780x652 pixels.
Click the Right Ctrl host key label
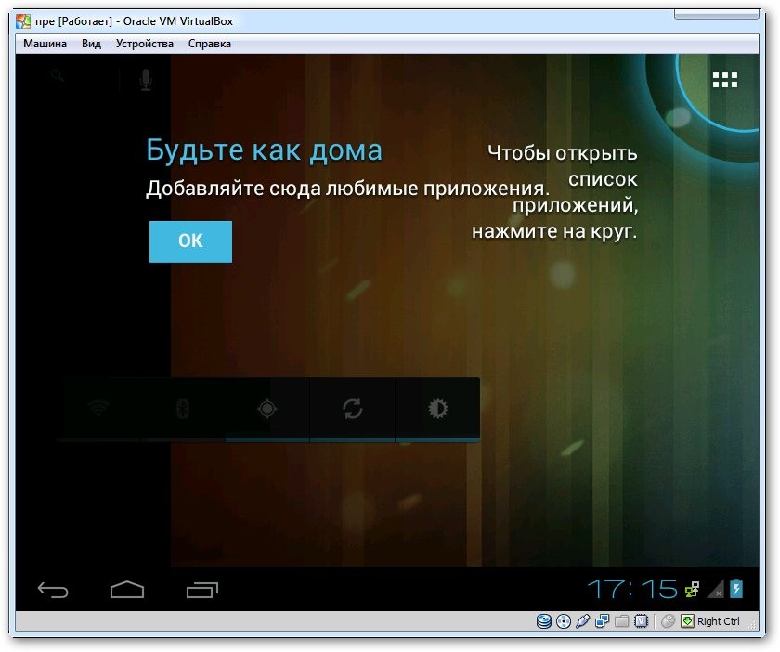[x=719, y=621]
